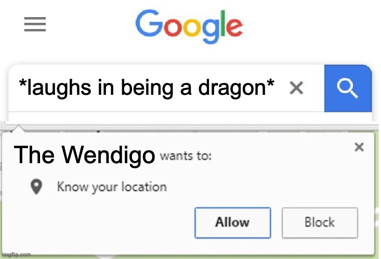Allow The Wendigo to know location
381x259 pixels.
(x=232, y=223)
